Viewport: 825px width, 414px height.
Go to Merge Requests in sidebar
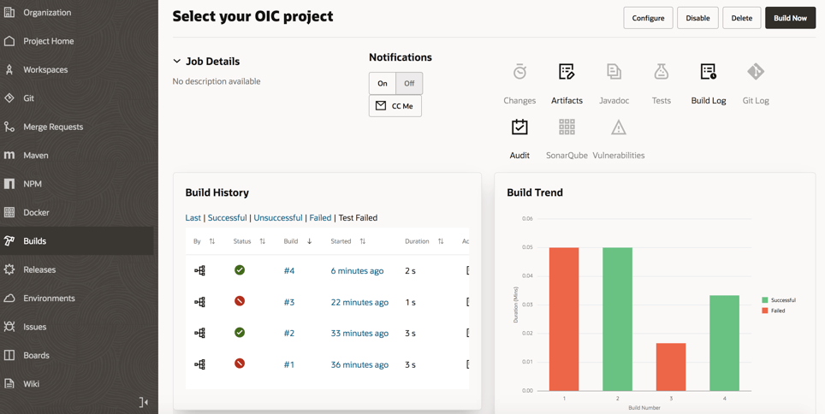pos(53,127)
